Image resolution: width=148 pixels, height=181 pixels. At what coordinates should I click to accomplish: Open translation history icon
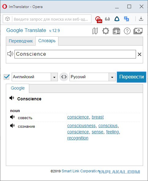pos(116,31)
